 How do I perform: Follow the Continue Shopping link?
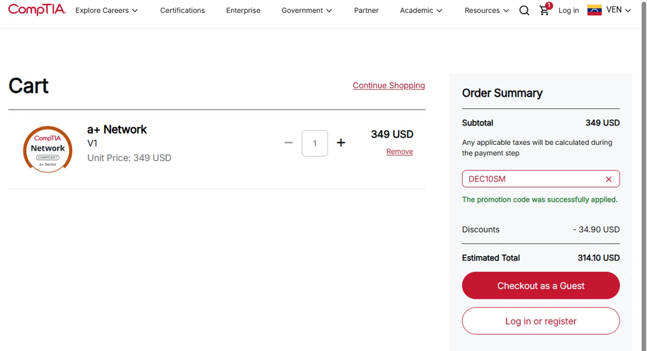[389, 85]
